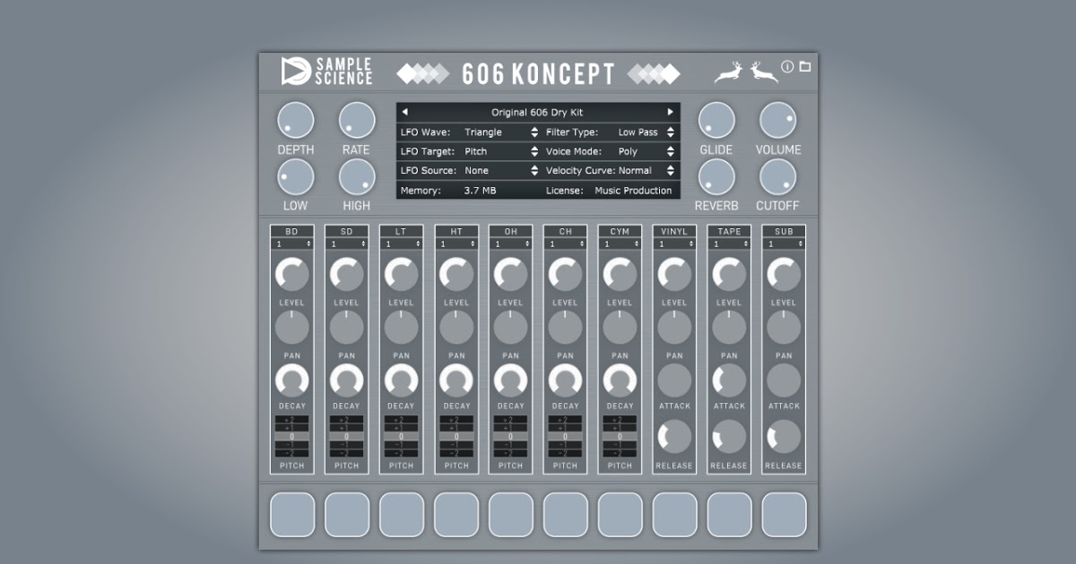Click the TAPE channel LEVEL knob

pos(729,274)
